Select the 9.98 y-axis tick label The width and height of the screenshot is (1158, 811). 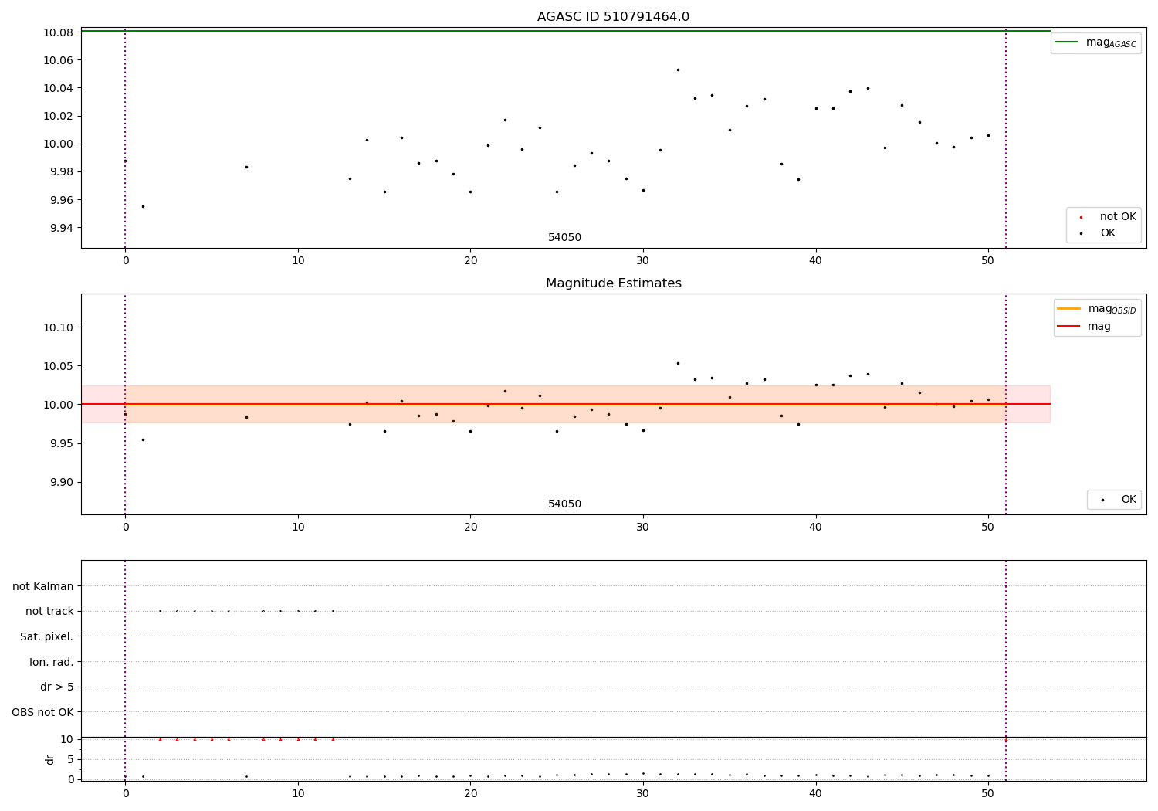(61, 172)
